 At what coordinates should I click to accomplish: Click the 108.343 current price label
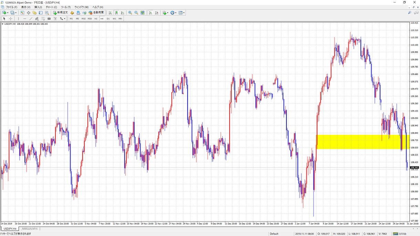tap(414, 168)
